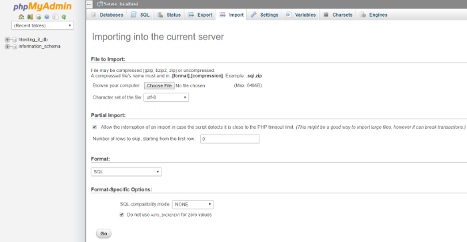467x242 pixels.
Task: Toggle Do not use AUTO_INCREMENT for zero values
Action: pos(121,215)
